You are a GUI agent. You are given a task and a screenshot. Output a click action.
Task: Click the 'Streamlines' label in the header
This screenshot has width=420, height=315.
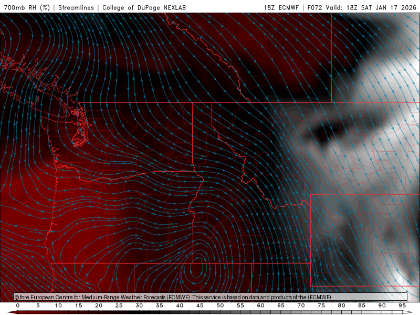tap(76, 7)
